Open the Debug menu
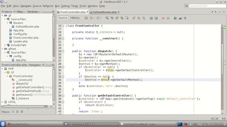Image resolution: width=227 pixels, height=127 pixels. pyautogui.click(x=65, y=6)
